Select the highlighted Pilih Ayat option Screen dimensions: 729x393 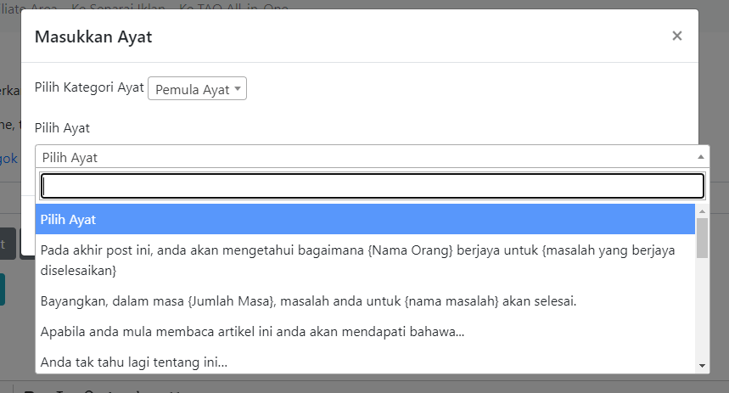[x=365, y=219]
